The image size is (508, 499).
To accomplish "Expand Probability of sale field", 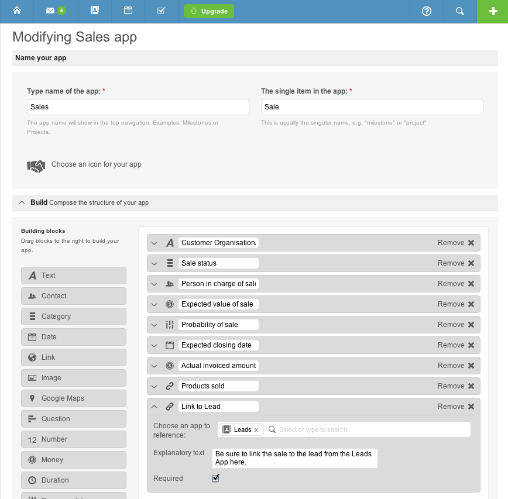I will click(x=155, y=325).
